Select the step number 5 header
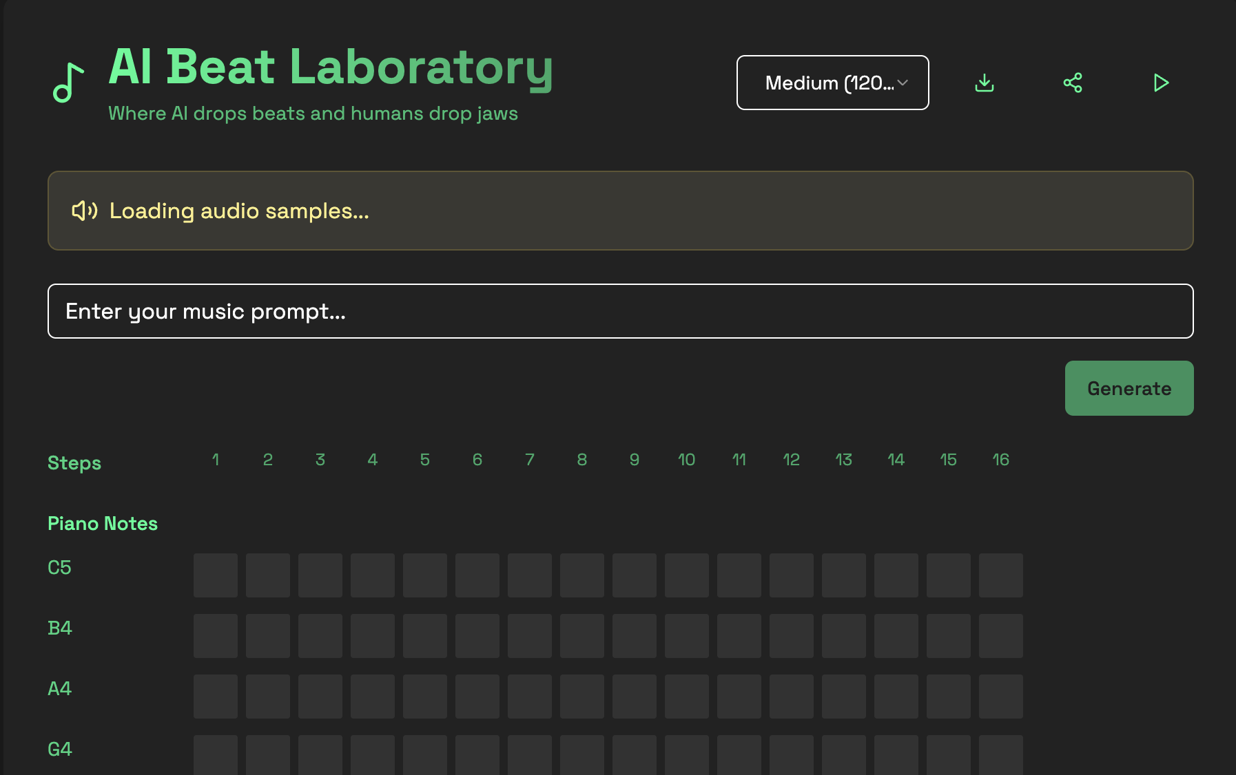Viewport: 1236px width, 775px height. click(x=425, y=459)
